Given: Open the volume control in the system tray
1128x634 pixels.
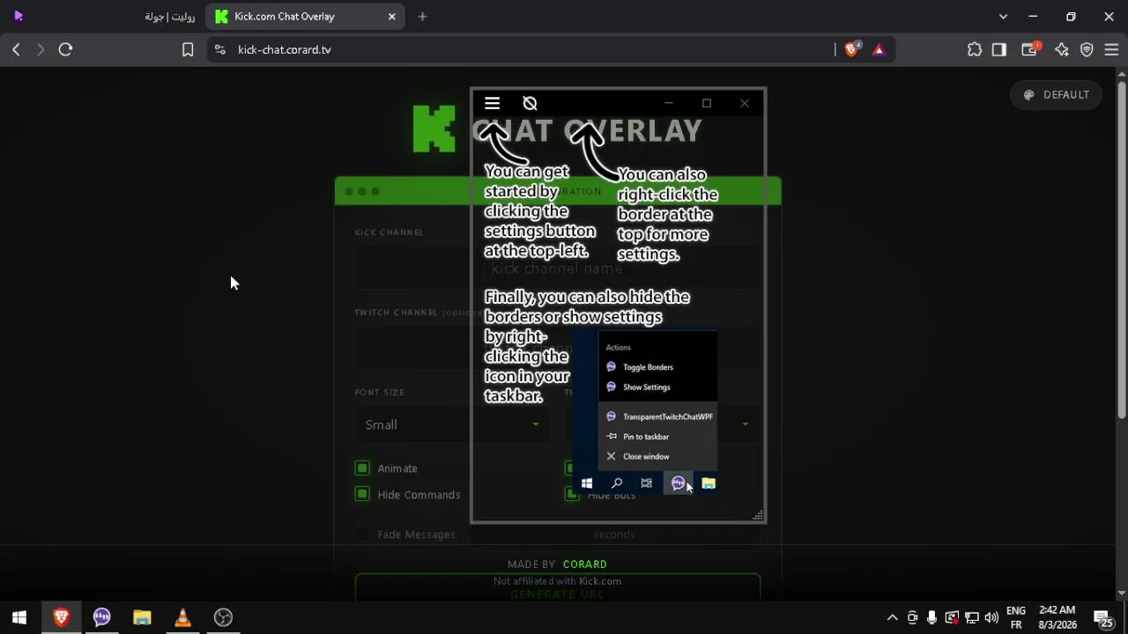Looking at the screenshot, I should pyautogui.click(x=991, y=617).
